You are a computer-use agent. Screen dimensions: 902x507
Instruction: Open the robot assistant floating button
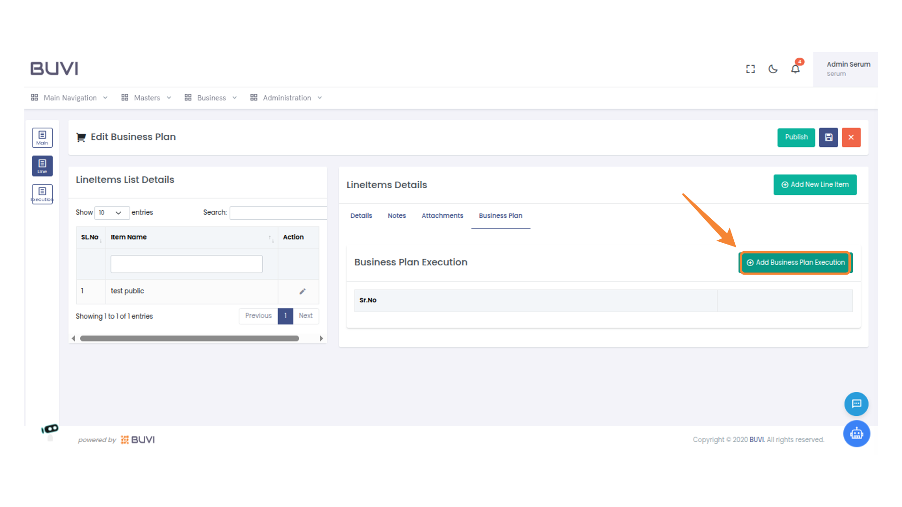pos(856,434)
